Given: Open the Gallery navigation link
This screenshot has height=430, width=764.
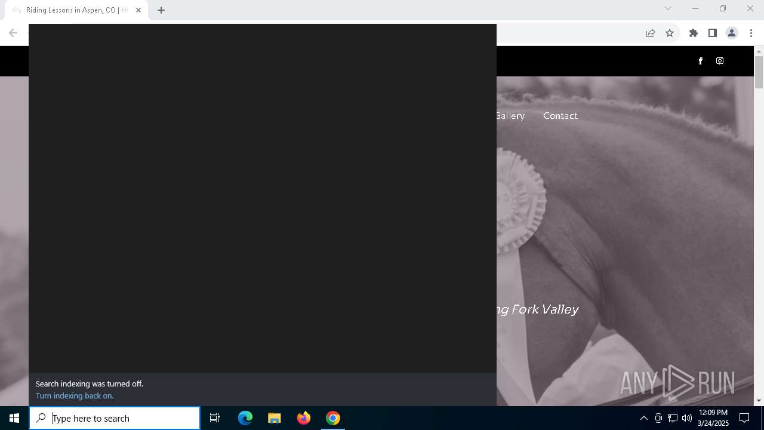Looking at the screenshot, I should [x=510, y=116].
